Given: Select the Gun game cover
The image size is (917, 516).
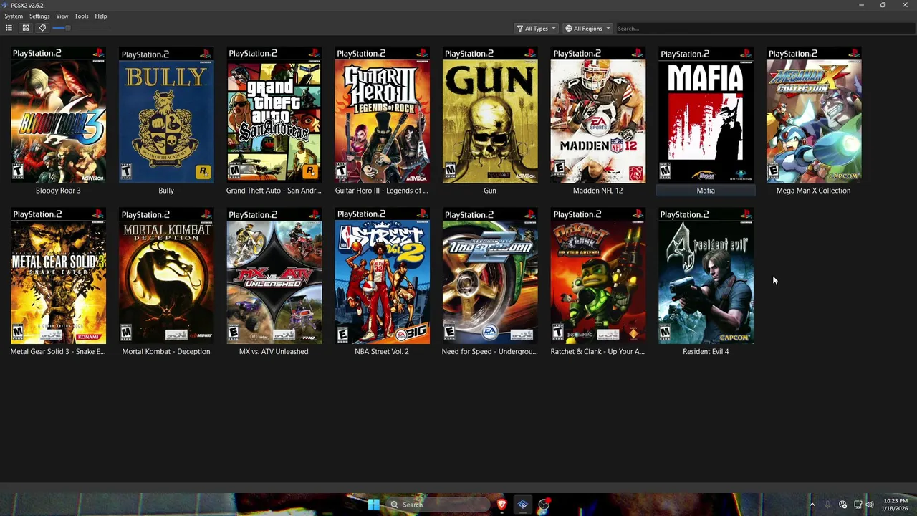Looking at the screenshot, I should click(x=490, y=115).
